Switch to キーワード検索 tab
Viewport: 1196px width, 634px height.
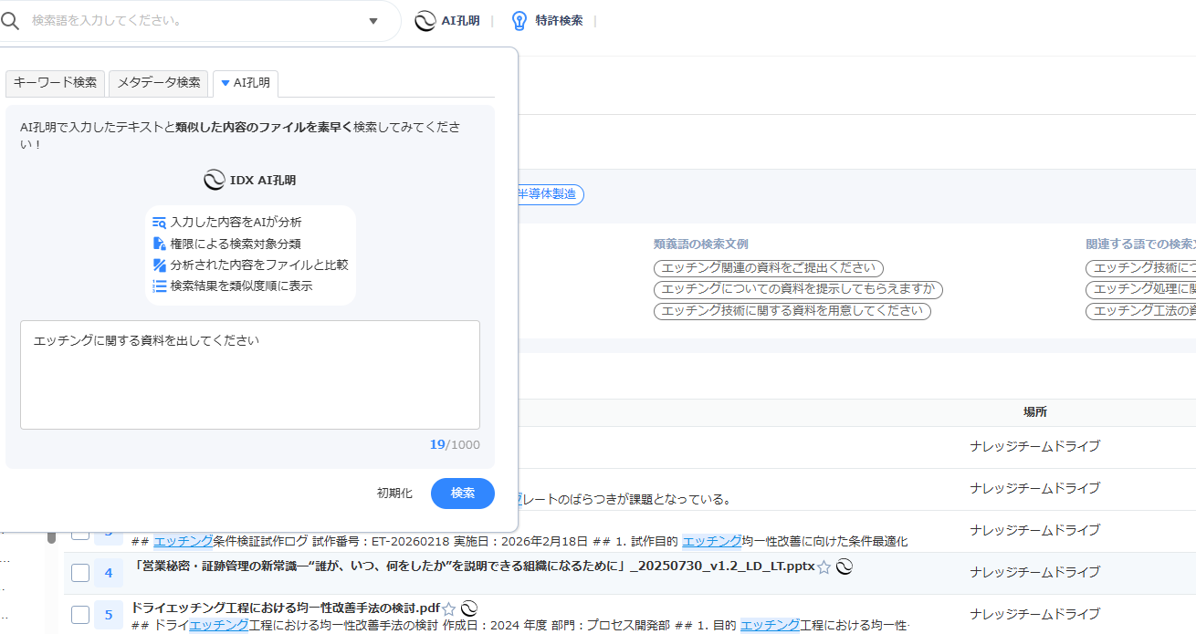click(x=55, y=82)
